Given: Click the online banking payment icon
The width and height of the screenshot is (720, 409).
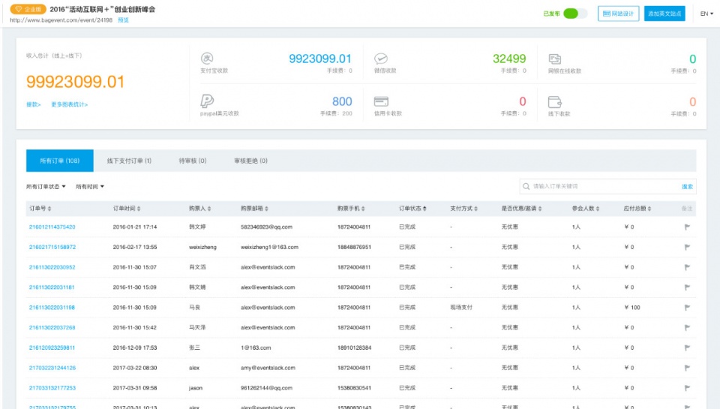Looking at the screenshot, I should click(x=555, y=59).
